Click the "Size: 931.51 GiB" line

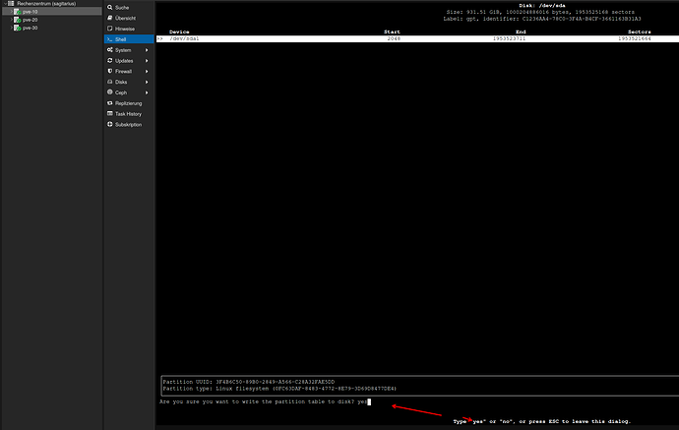click(540, 12)
